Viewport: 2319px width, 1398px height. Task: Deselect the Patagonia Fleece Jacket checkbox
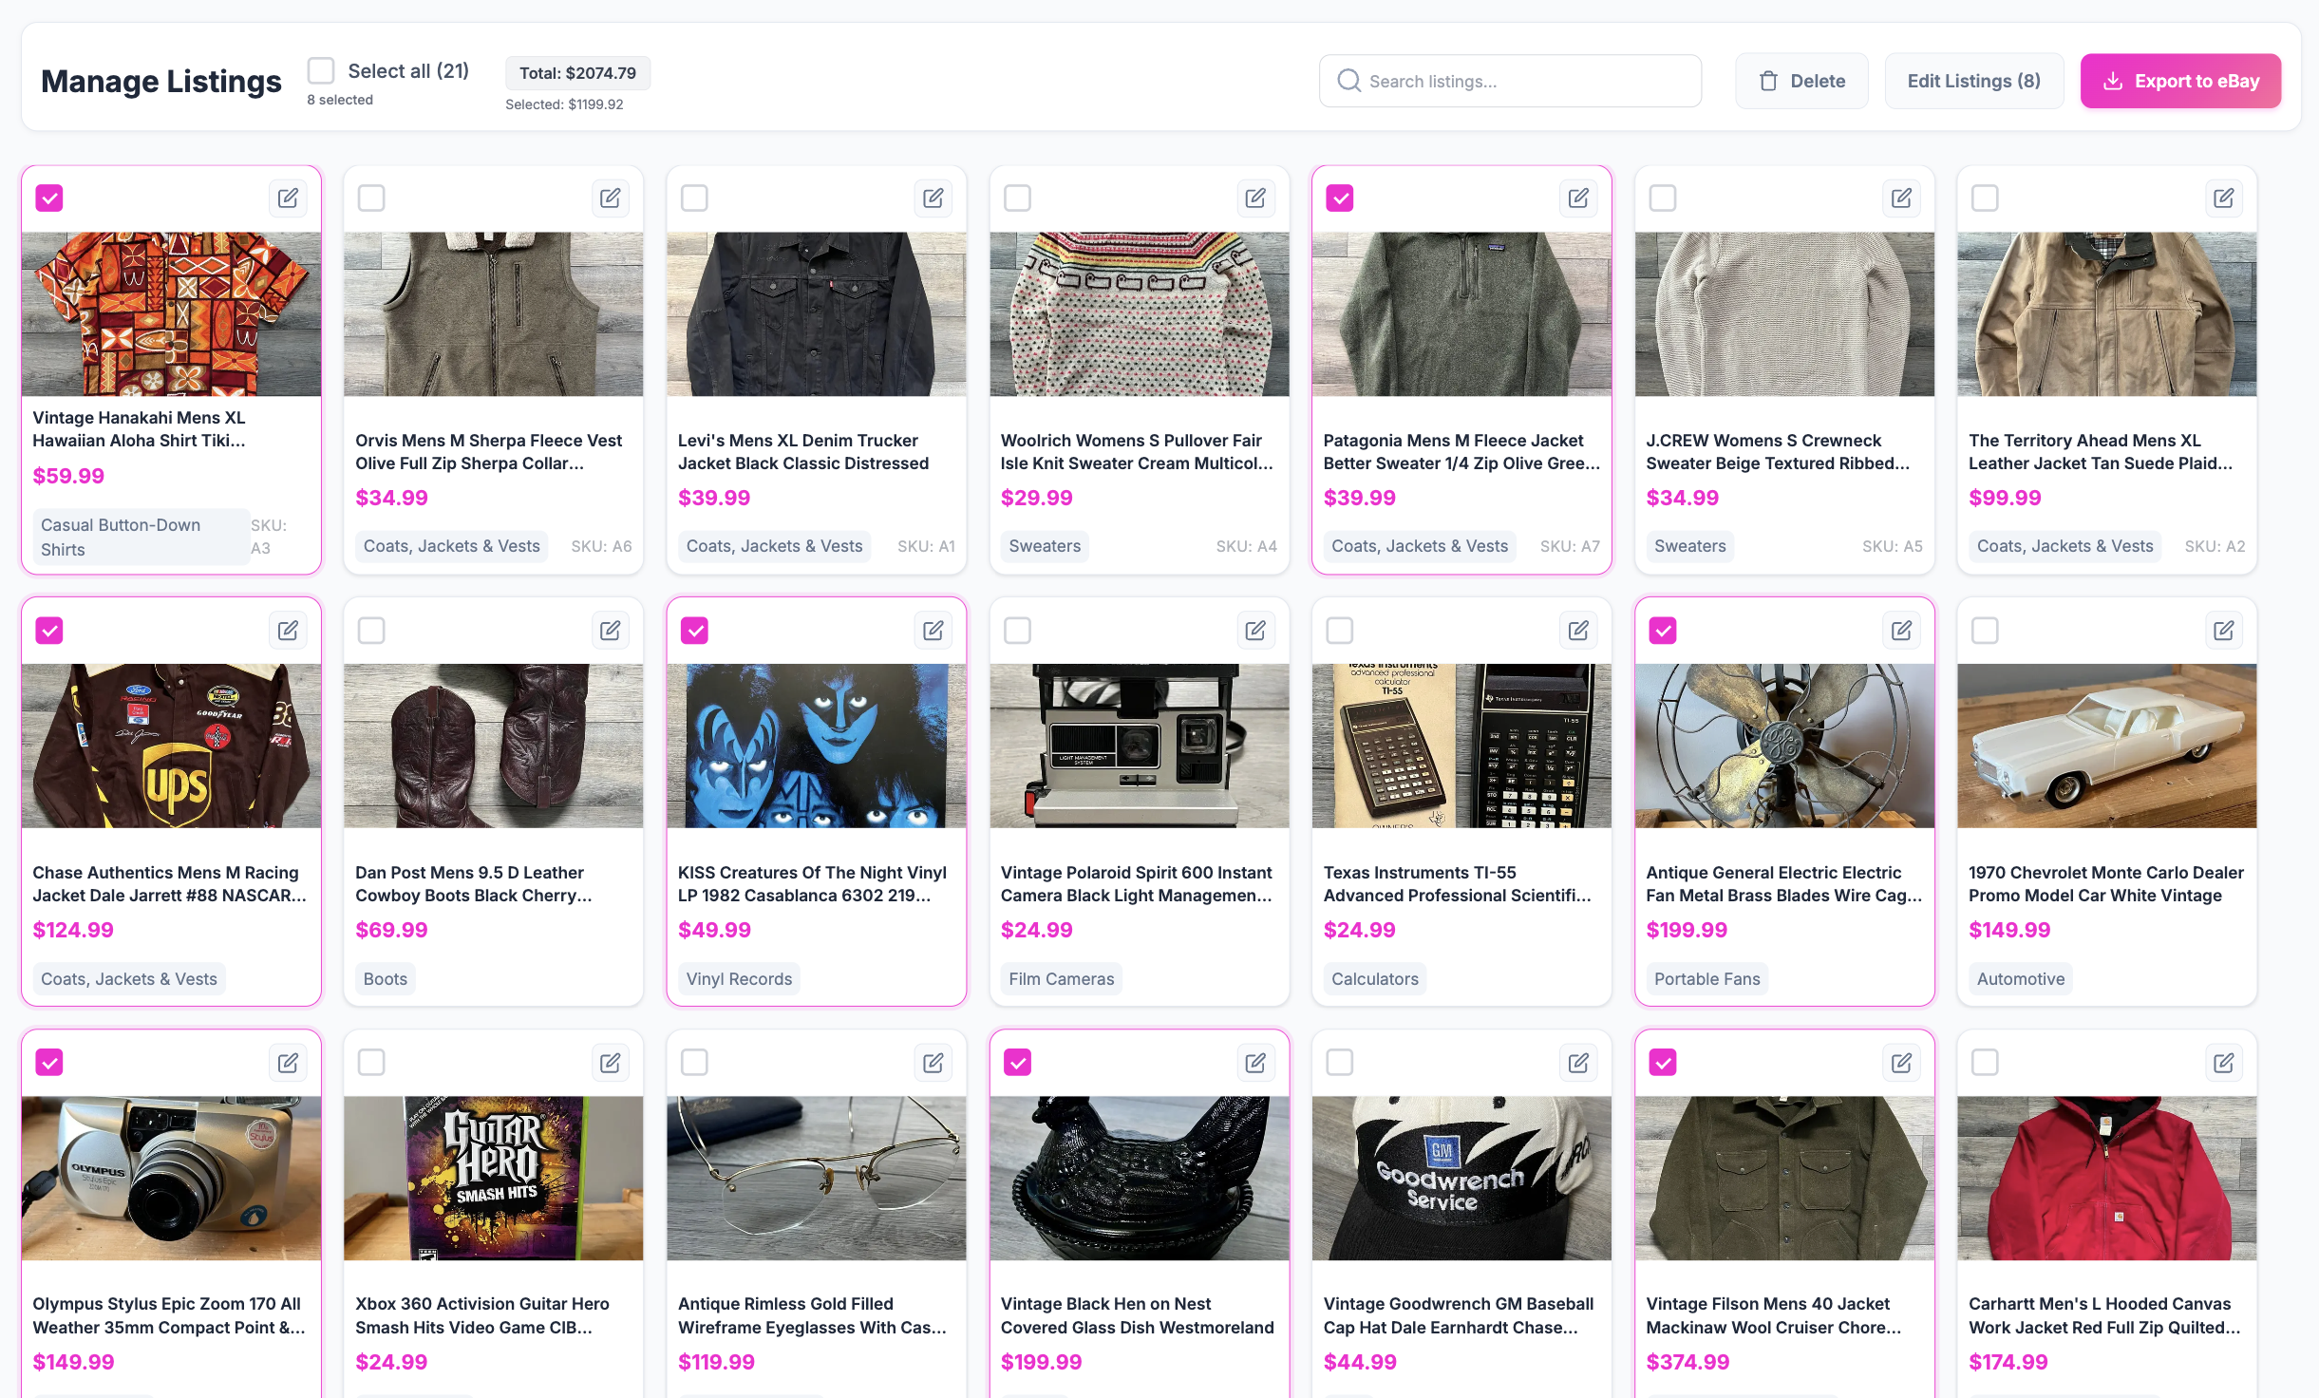(x=1340, y=198)
